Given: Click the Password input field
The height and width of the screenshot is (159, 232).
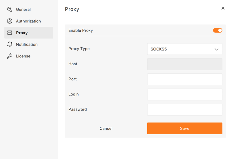Looking at the screenshot, I should pos(185,110).
